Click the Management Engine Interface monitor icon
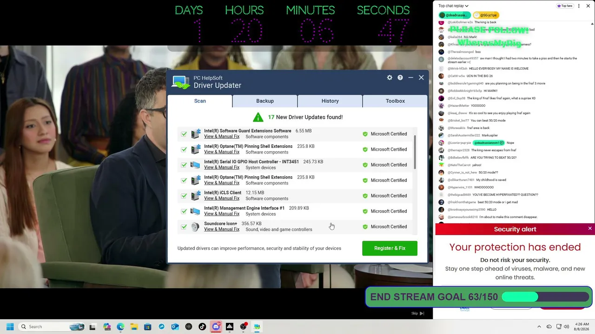 coord(195,211)
